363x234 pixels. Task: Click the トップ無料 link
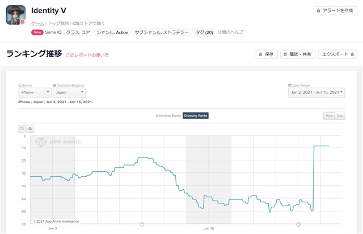[x=58, y=24]
